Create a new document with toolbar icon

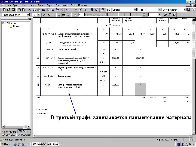[x=4, y=10]
